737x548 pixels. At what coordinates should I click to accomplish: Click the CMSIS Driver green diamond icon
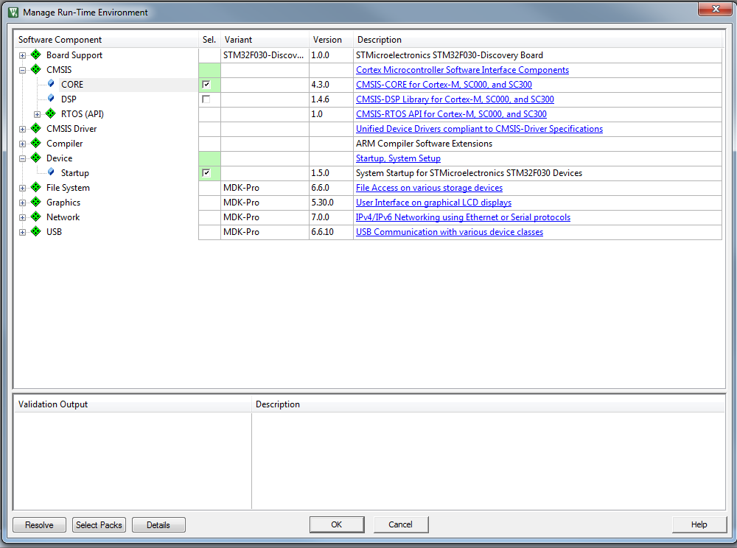(35, 128)
